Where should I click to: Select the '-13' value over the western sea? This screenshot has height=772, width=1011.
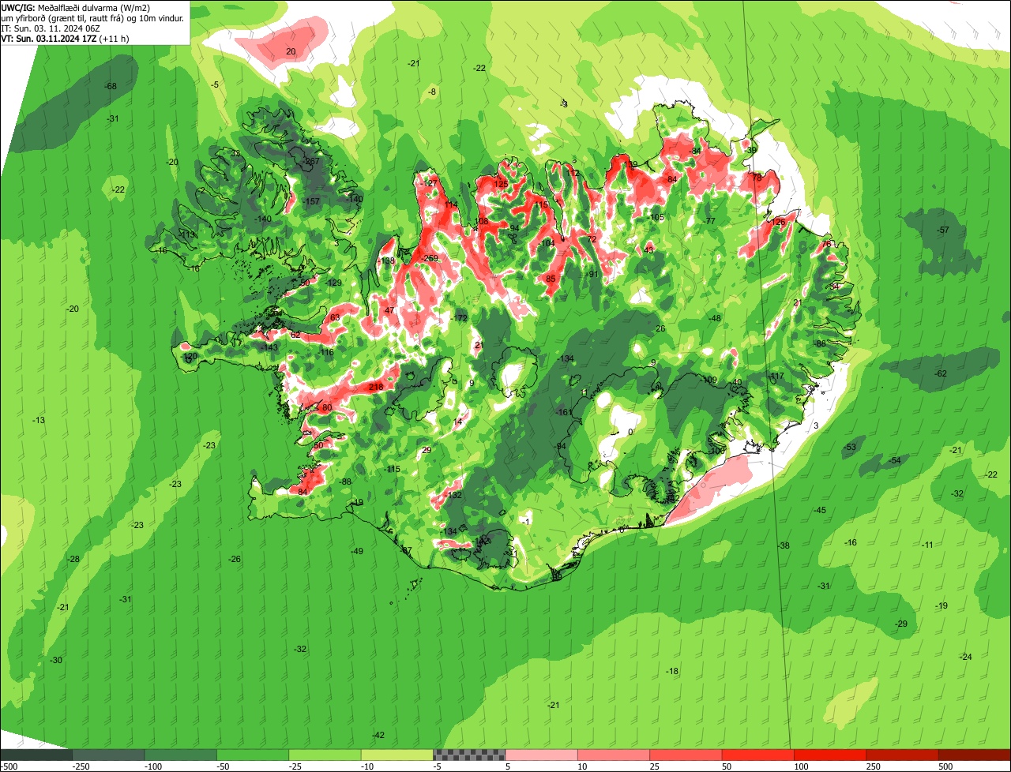point(39,421)
